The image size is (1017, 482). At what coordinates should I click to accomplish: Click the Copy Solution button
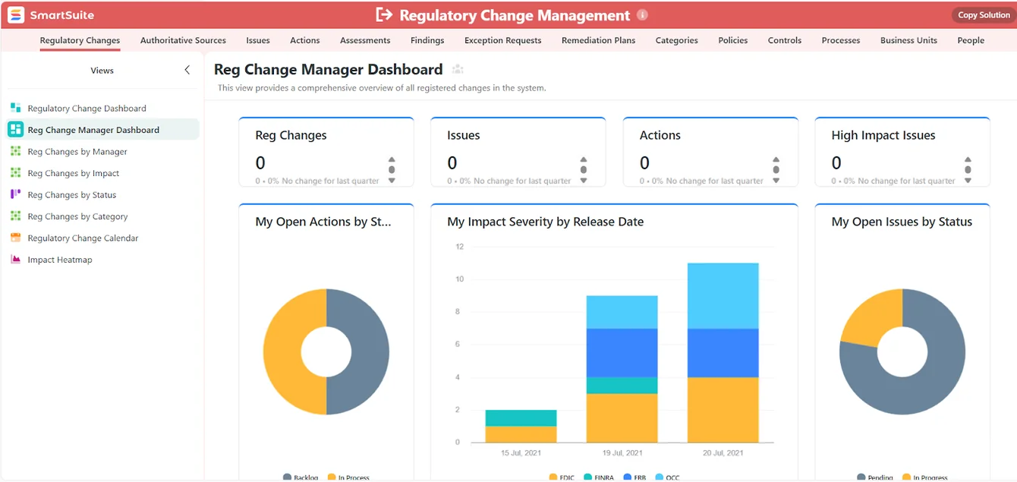(x=984, y=15)
